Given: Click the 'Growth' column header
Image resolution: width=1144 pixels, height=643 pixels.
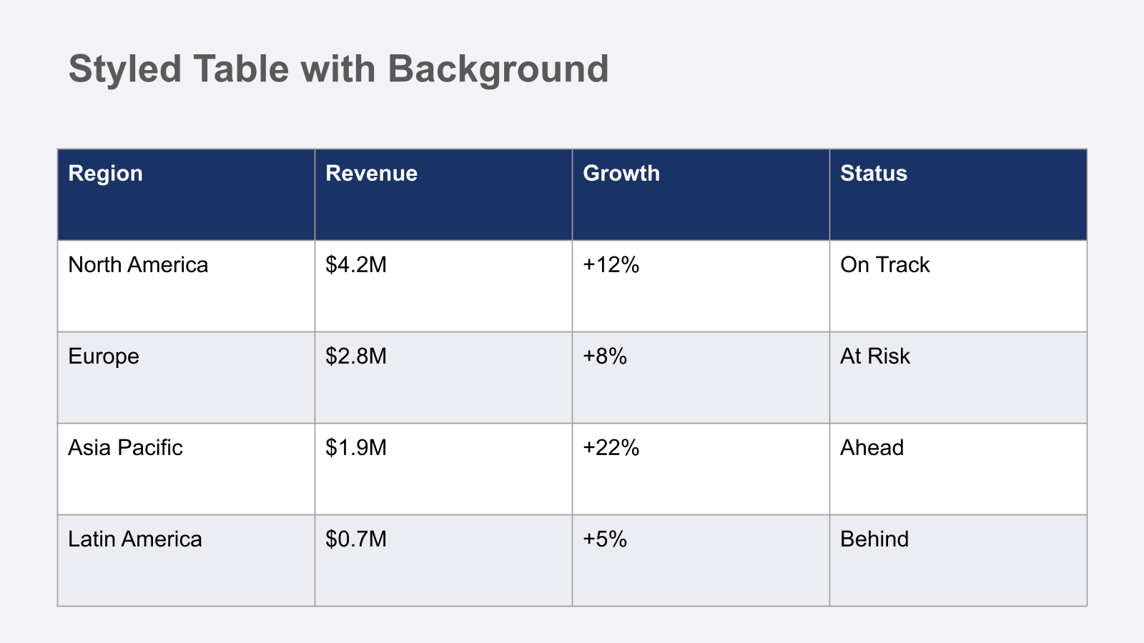Looking at the screenshot, I should [701, 194].
